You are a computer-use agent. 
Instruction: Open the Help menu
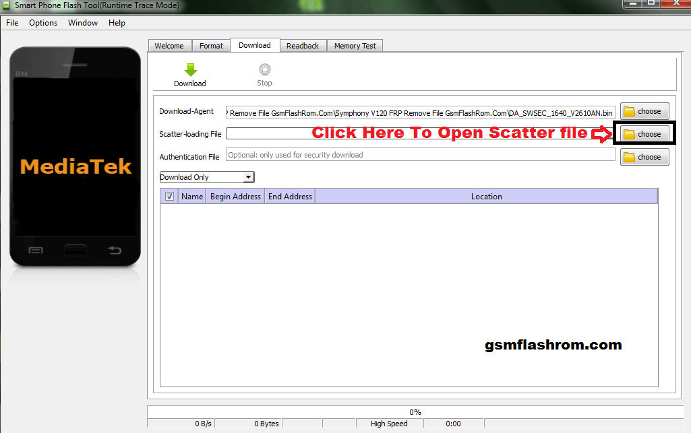click(117, 23)
